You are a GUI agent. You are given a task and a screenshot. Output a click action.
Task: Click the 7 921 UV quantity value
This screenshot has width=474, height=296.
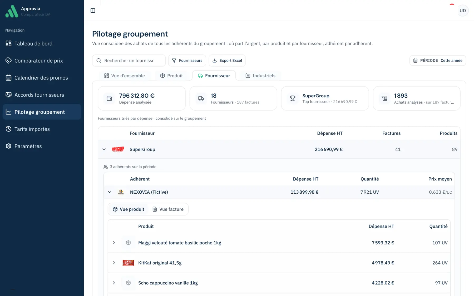coord(370,192)
